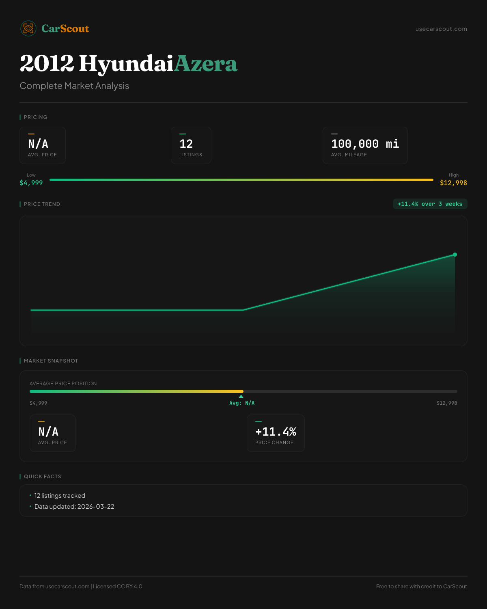Click the 2012 Hyundai Azera title
The width and height of the screenshot is (487, 609).
pos(128,64)
